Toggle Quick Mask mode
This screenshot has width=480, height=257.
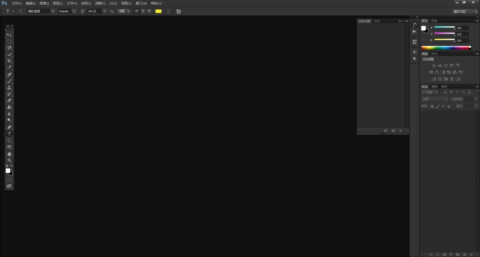click(x=9, y=179)
